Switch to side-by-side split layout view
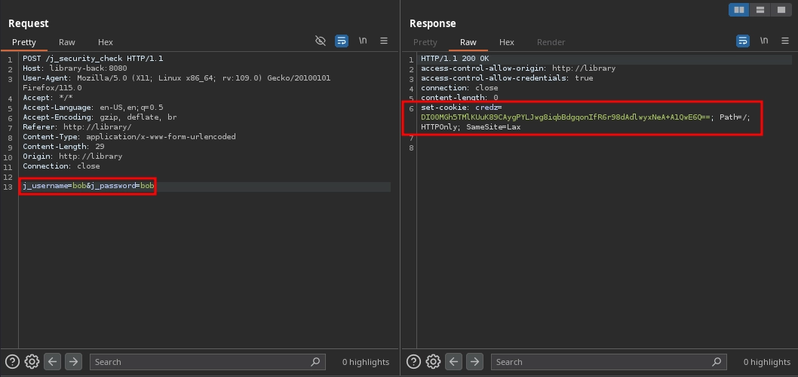Viewport: 798px width, 377px height. [739, 10]
